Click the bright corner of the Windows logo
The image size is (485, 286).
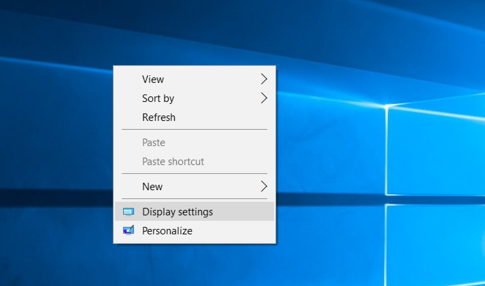coord(387,107)
